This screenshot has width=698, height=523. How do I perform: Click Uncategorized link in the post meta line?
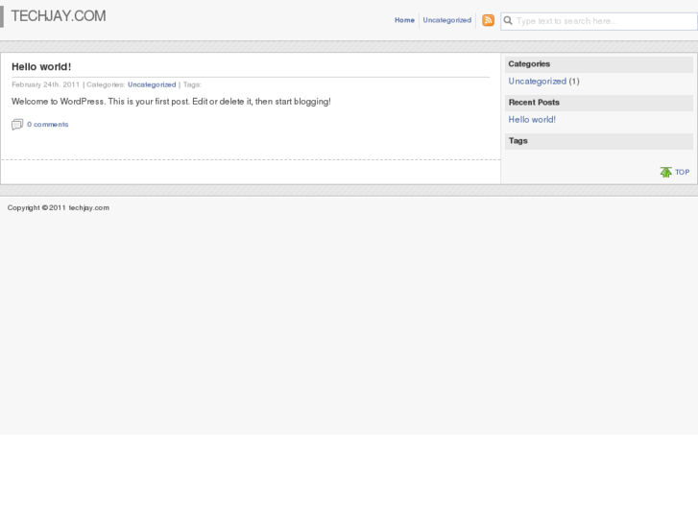(152, 84)
